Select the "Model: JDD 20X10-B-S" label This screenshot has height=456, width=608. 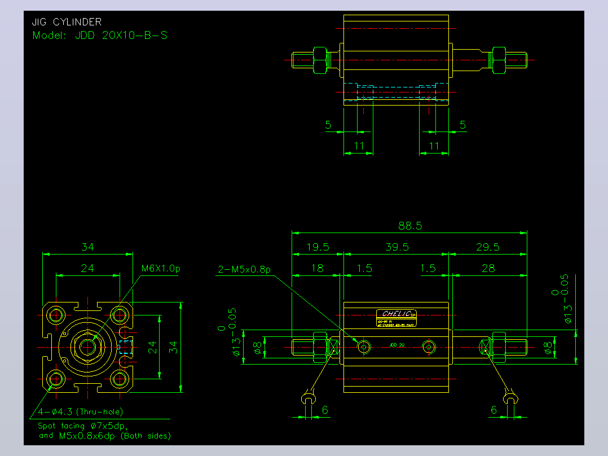(x=100, y=36)
